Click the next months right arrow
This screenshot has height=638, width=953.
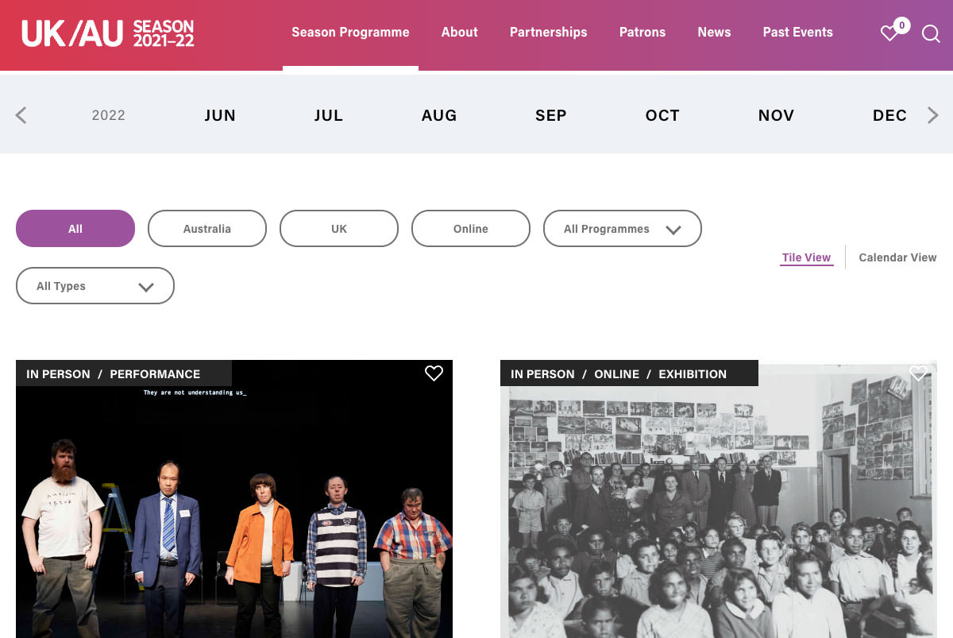(x=932, y=115)
